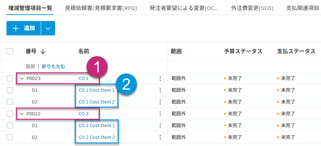
Task: Switch to 見積依頼書/見積要求書(RFQ) tab
Action: pyautogui.click(x=101, y=8)
